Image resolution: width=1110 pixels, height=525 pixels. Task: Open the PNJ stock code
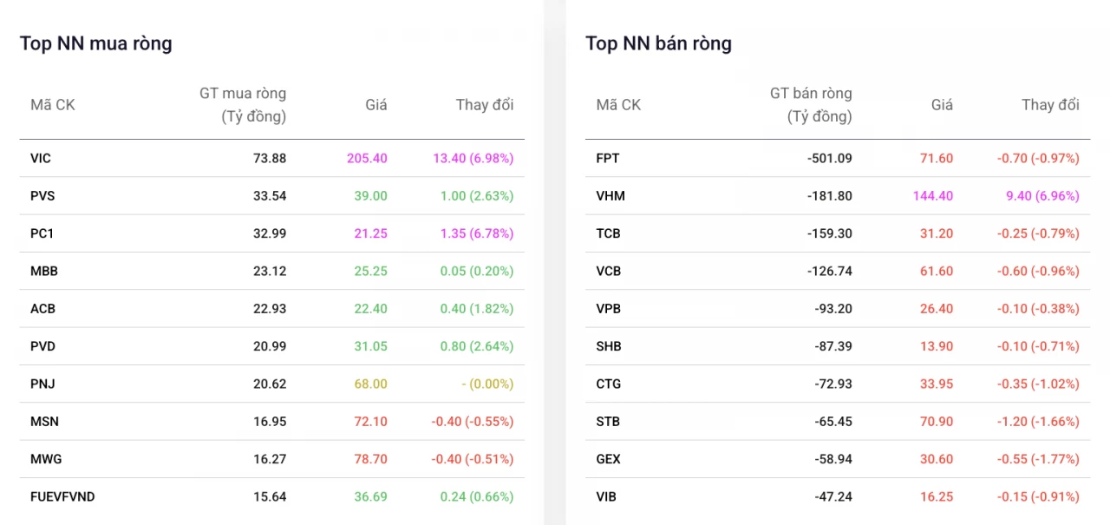tap(42, 384)
